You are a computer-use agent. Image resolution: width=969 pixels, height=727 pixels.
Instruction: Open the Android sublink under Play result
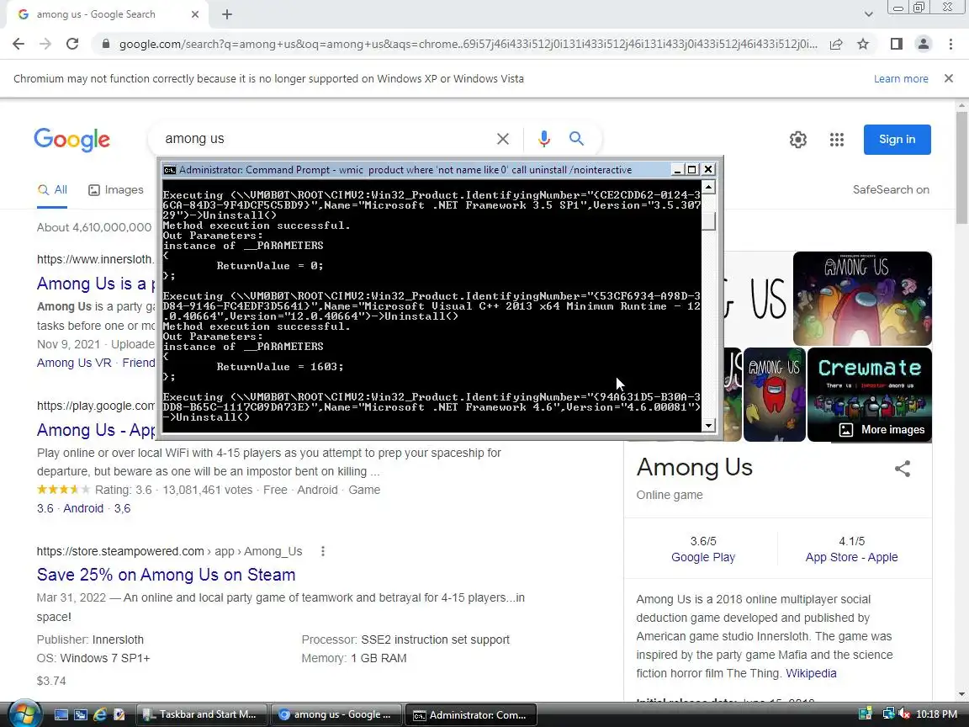(82, 508)
